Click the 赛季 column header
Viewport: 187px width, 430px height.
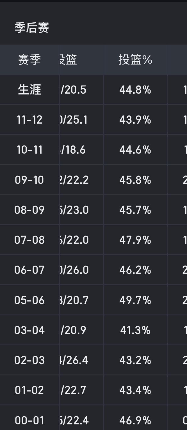29,60
